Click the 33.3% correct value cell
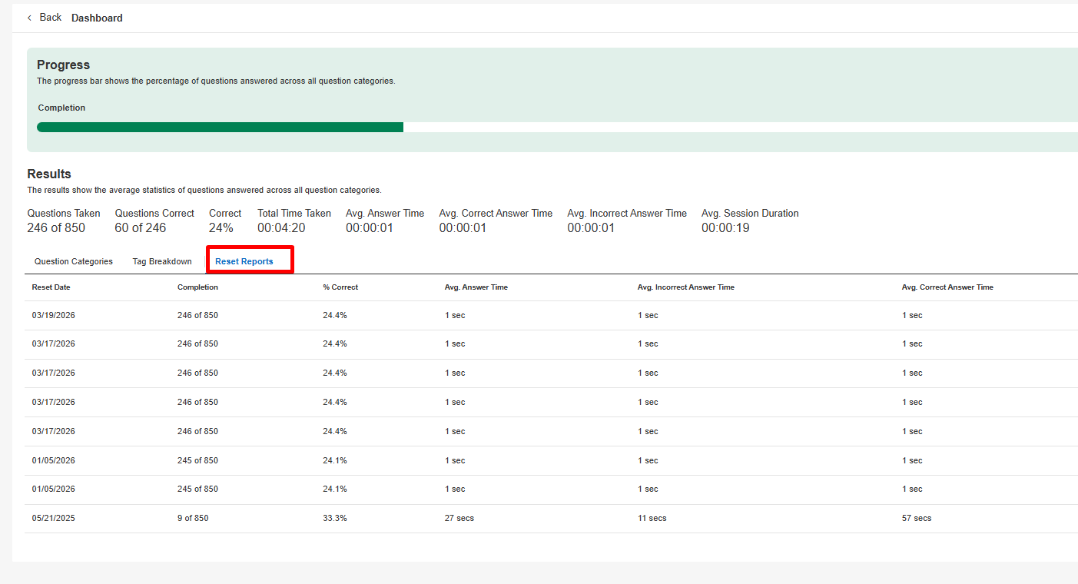Viewport: 1078px width, 584px height. pyautogui.click(x=335, y=519)
